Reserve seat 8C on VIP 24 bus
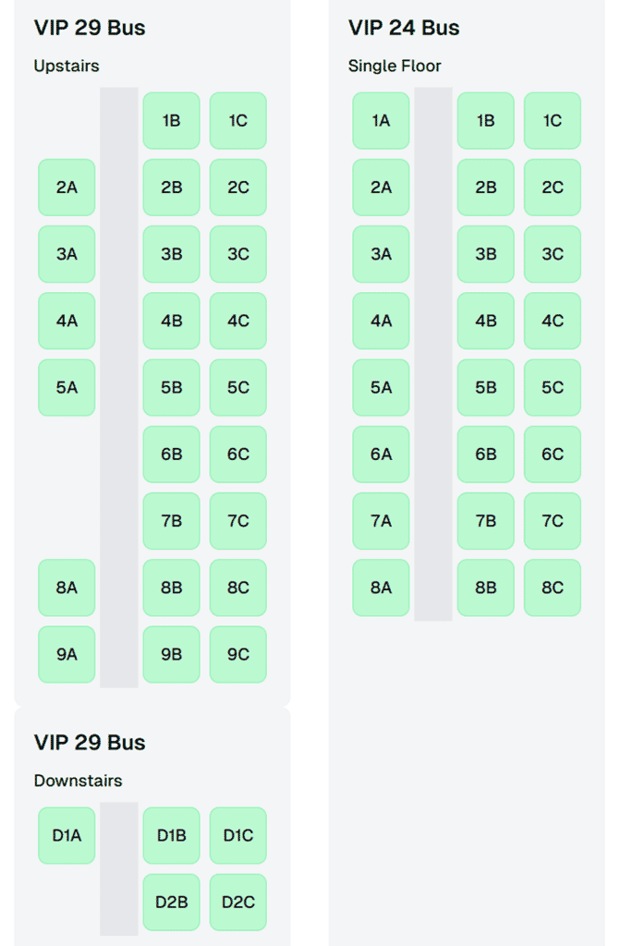 pos(553,588)
